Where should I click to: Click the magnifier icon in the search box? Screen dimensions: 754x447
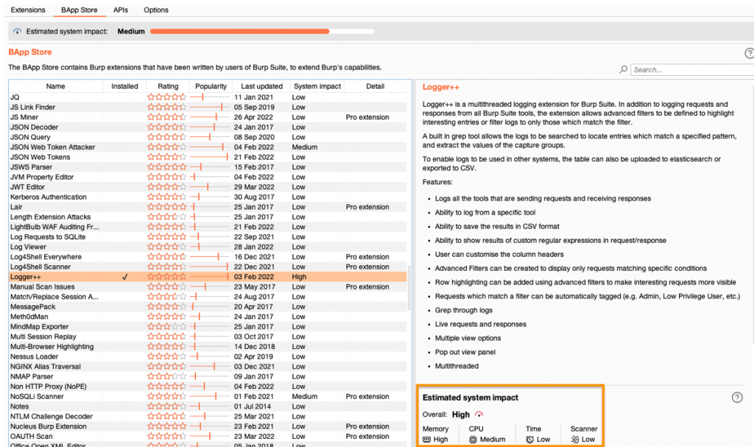(x=624, y=70)
